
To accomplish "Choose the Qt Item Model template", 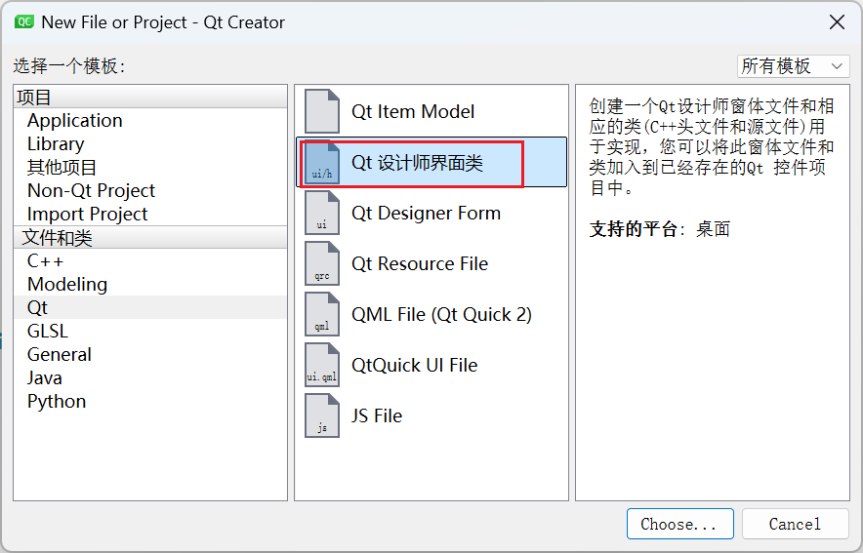I will (431, 111).
